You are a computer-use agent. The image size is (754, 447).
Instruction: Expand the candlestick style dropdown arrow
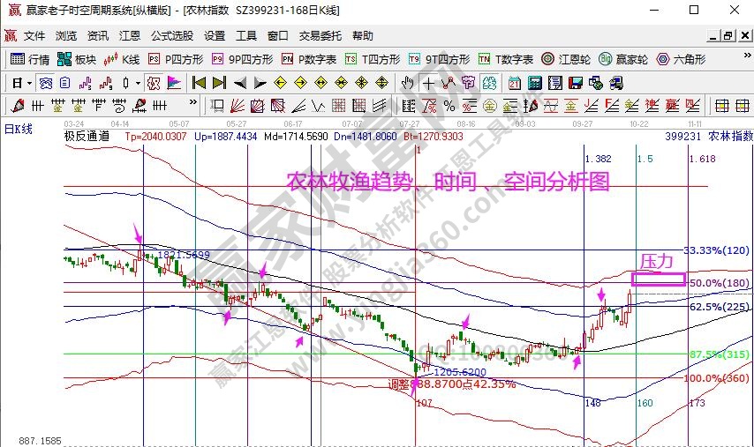click(x=137, y=83)
